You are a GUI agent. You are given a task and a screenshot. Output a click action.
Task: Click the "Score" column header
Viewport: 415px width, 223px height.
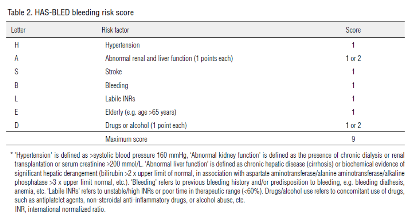[353, 30]
